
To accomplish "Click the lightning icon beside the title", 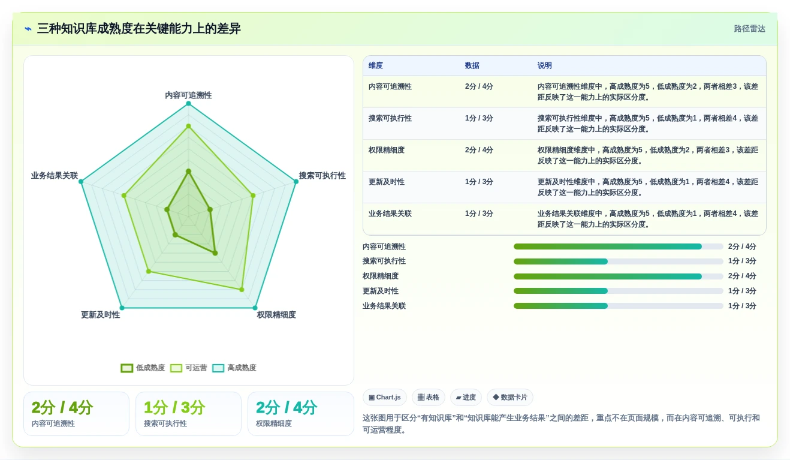I will click(28, 29).
